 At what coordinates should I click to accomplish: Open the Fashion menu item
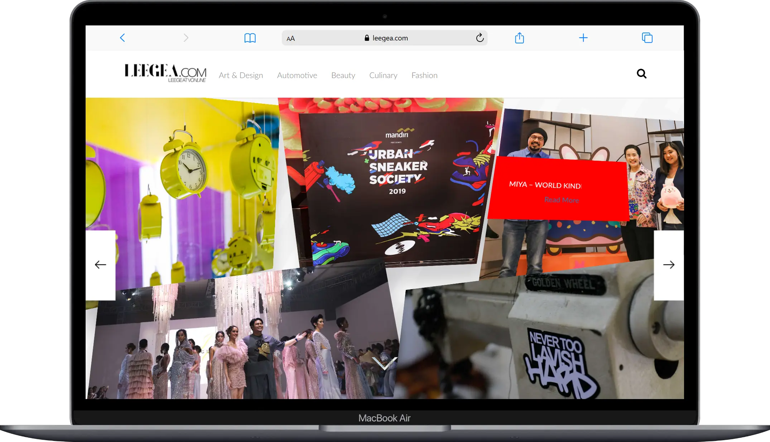click(x=424, y=76)
